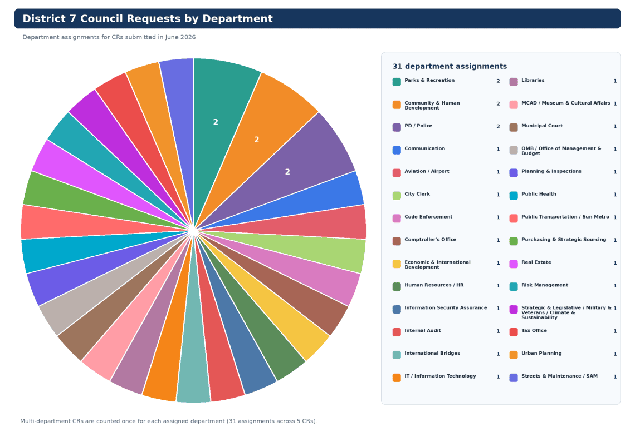The width and height of the screenshot is (635, 432).
Task: Click the OMB gray legend swatch
Action: tap(514, 150)
